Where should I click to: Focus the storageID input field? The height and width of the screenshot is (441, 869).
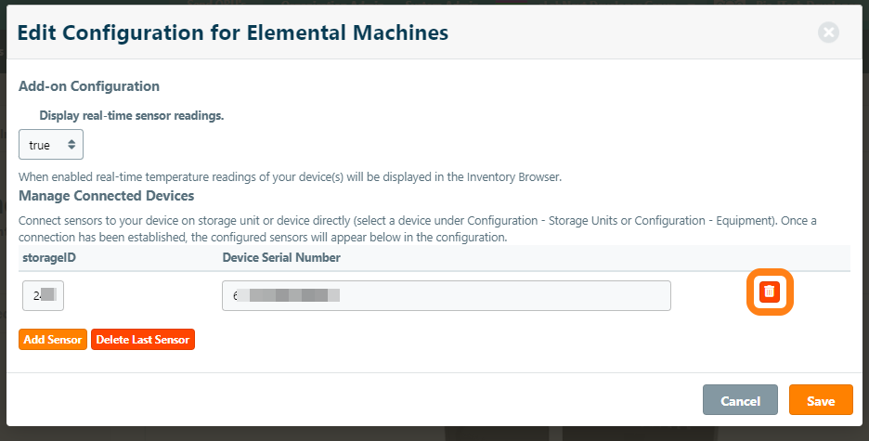pyautogui.click(x=43, y=295)
